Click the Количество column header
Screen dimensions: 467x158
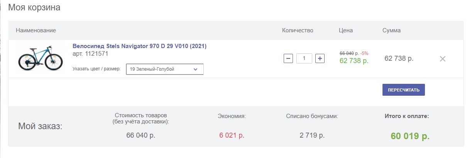pyautogui.click(x=298, y=30)
